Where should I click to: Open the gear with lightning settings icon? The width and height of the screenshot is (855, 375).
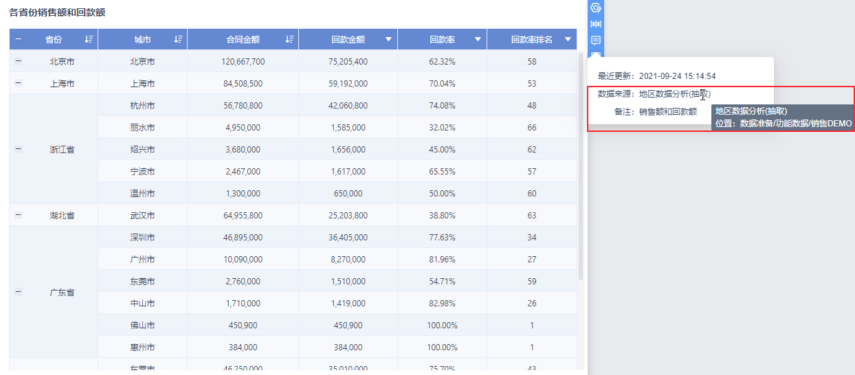[x=596, y=8]
